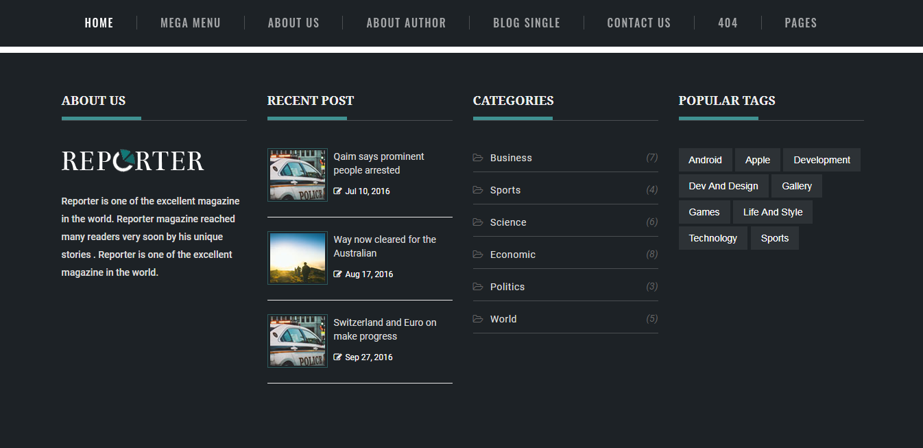Open the World category link

[x=503, y=319]
